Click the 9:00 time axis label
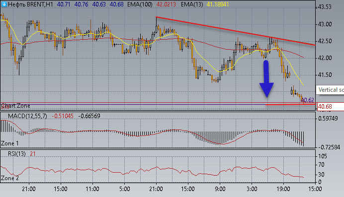This screenshot has height=197, width=344. pyautogui.click(x=220, y=189)
